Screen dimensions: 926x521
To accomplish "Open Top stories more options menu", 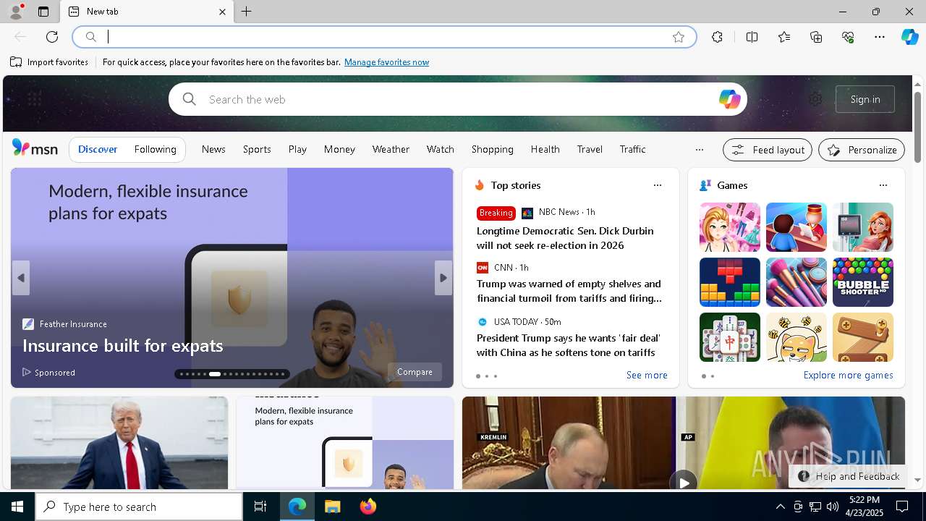I will [x=658, y=185].
